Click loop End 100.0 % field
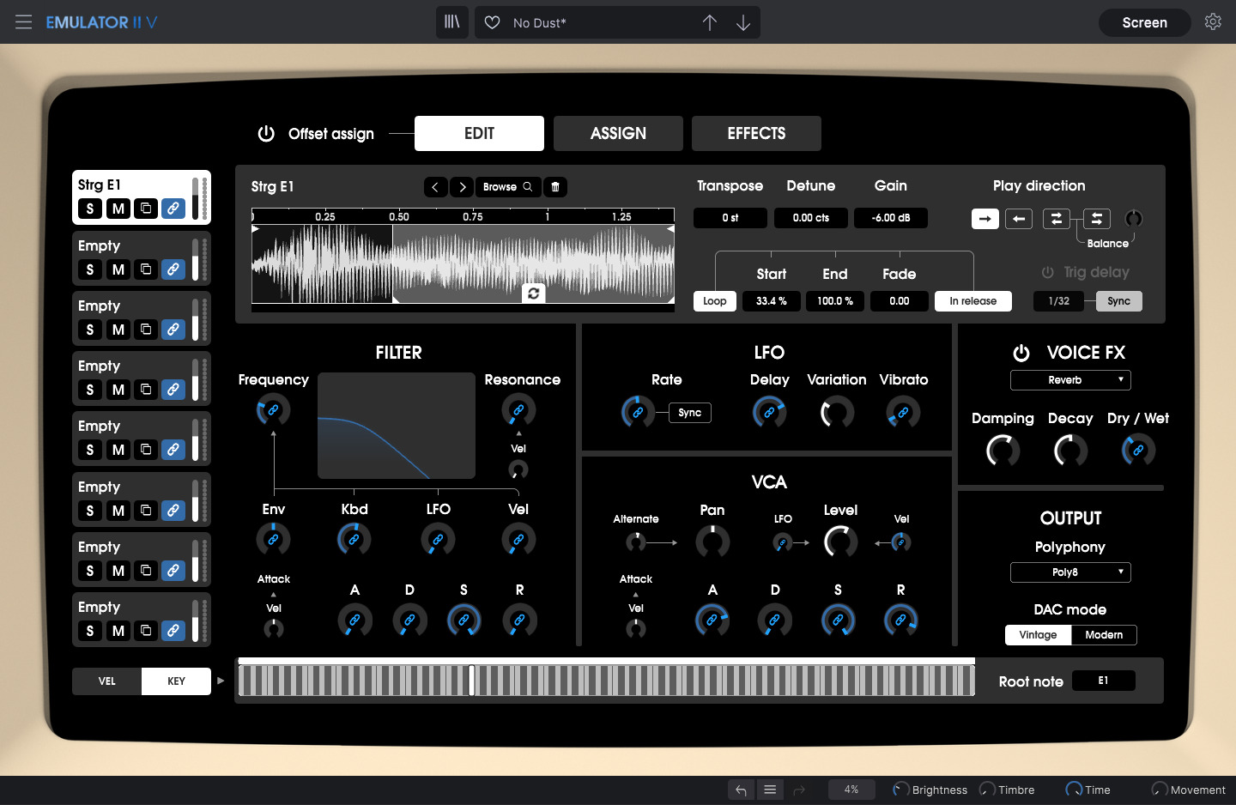 [x=835, y=301]
